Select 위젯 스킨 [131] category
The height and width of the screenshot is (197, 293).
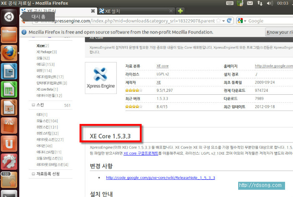(x=47, y=127)
